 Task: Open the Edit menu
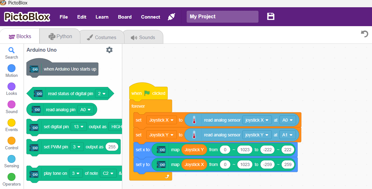coord(82,17)
